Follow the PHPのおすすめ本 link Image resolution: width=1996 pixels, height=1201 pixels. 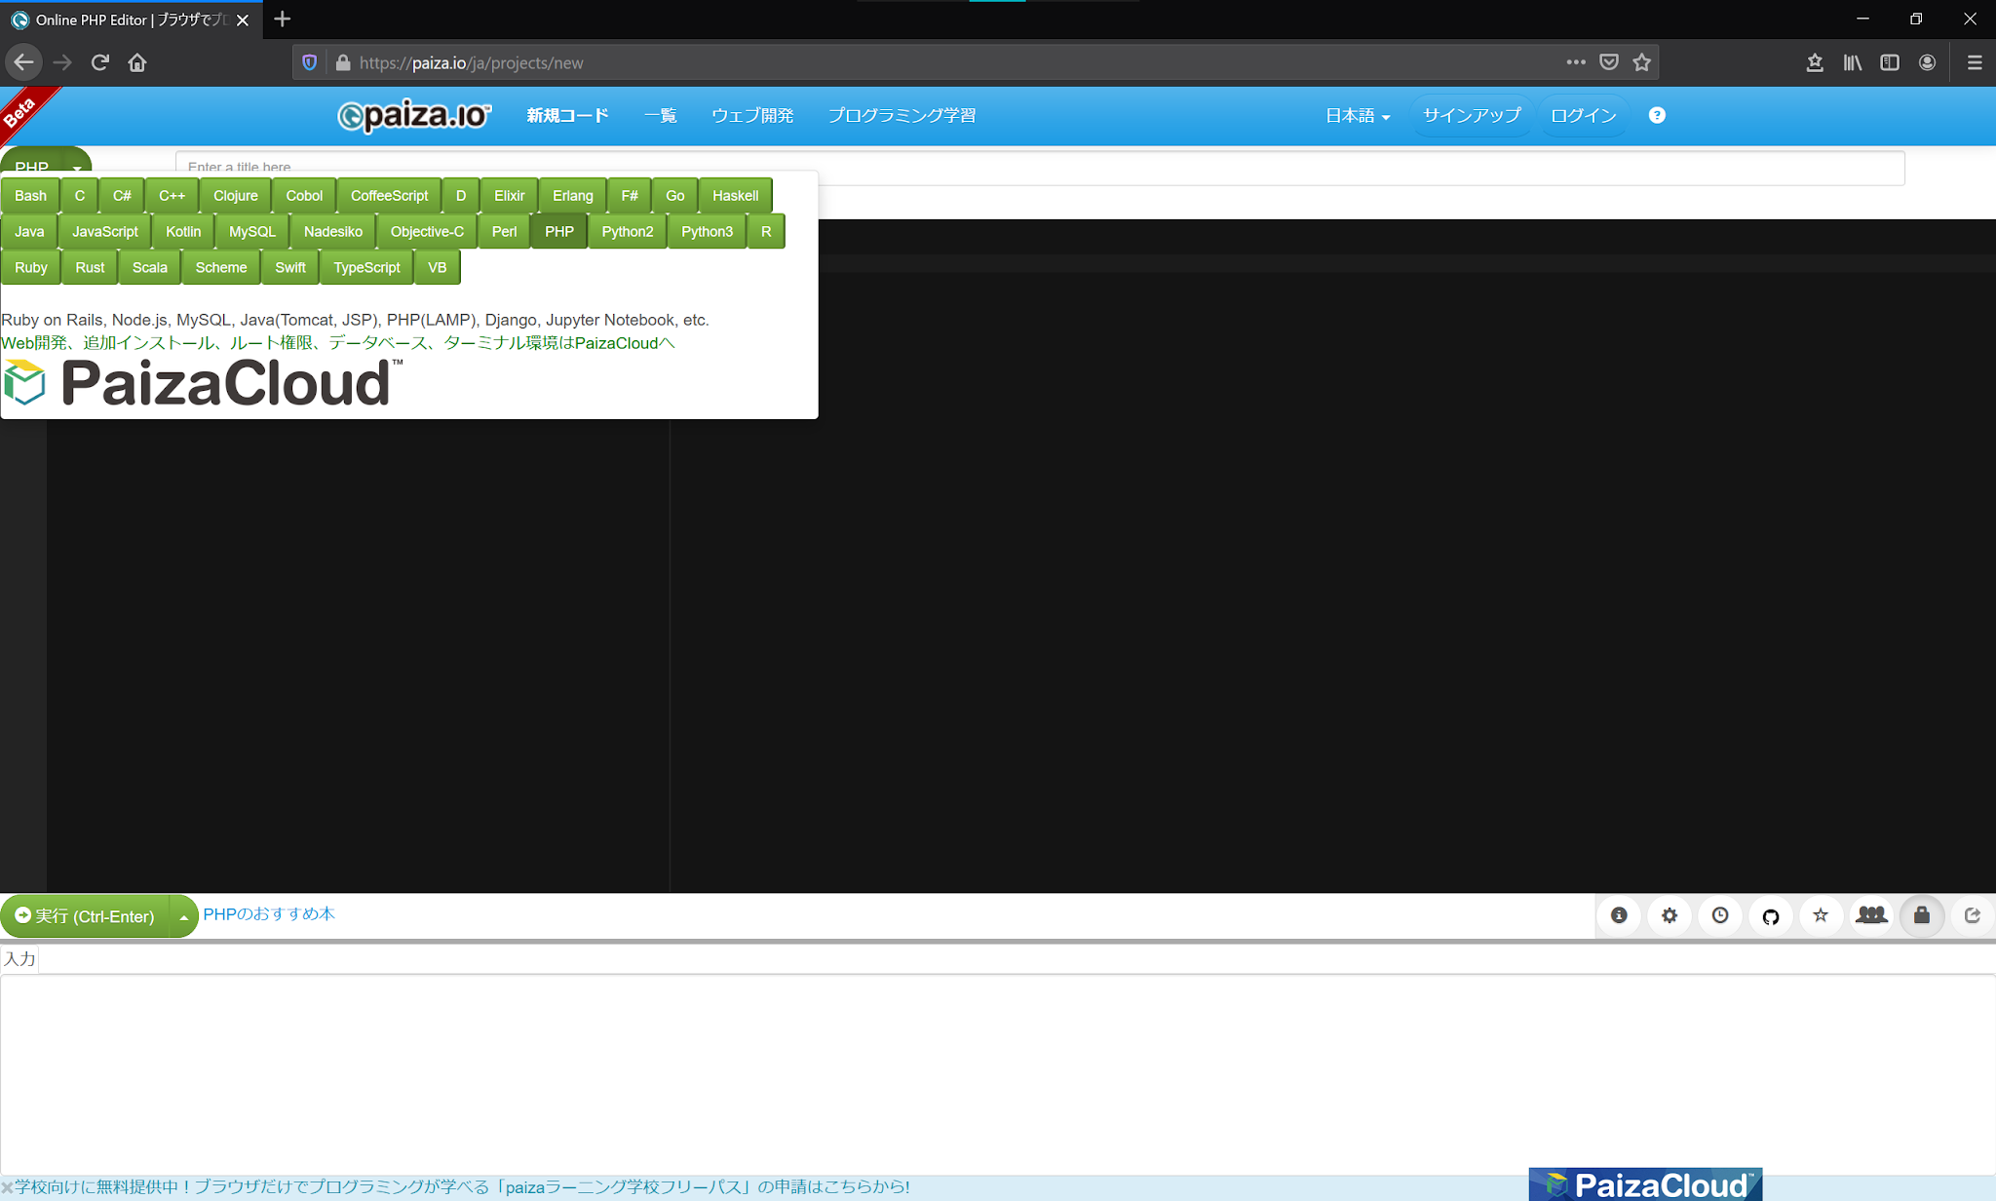click(269, 914)
